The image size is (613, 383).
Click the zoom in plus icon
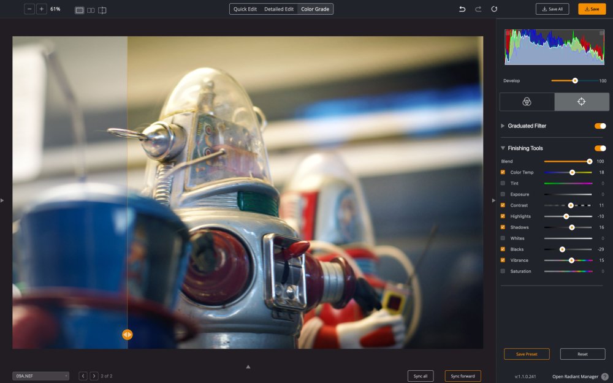point(41,9)
